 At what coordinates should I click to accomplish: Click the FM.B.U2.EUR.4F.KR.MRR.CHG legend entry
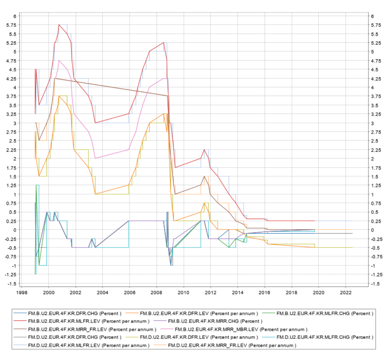[208, 321]
